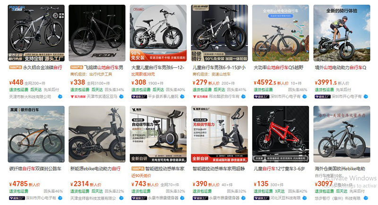
Task: Open the 智能磁控动感单车家用超静 listing title
Action: point(219,169)
